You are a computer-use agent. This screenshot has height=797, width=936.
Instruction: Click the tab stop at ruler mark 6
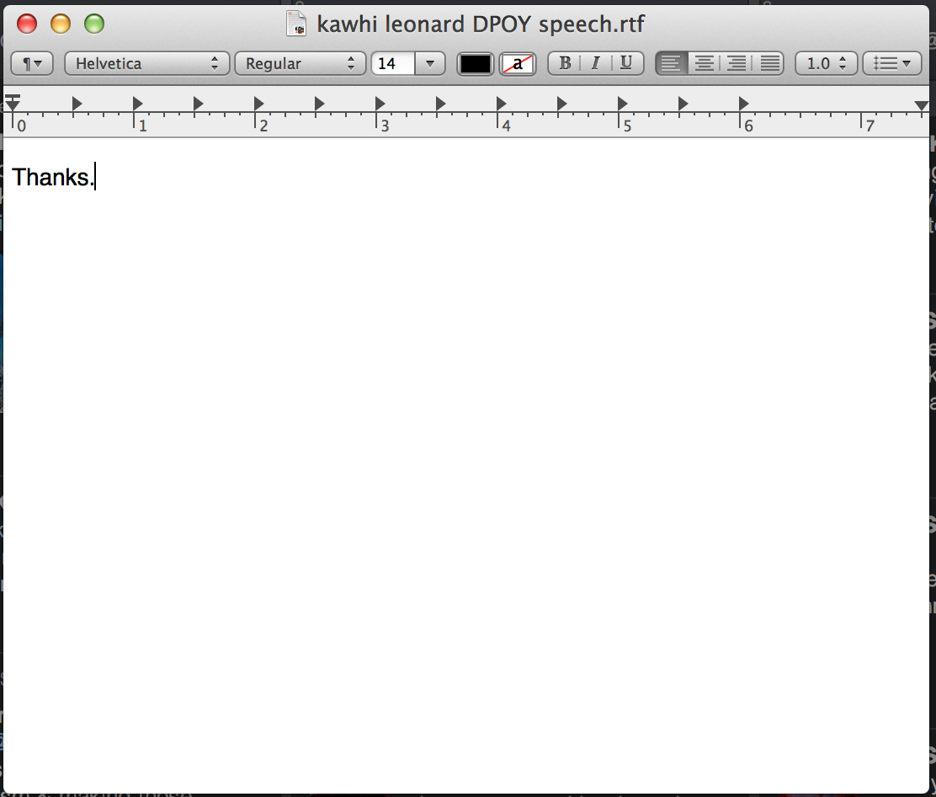744,104
